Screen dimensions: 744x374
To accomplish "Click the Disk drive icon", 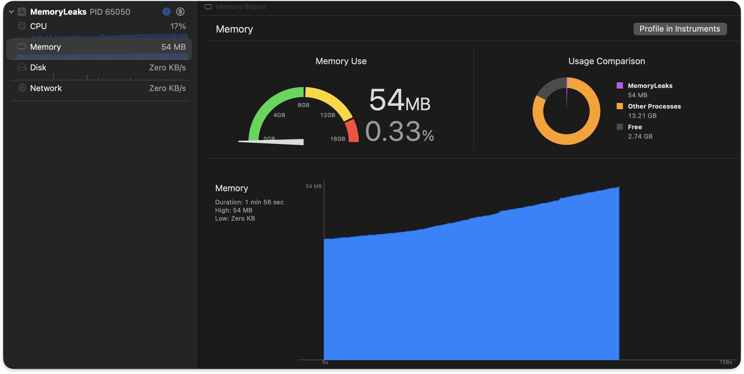I will pyautogui.click(x=22, y=67).
